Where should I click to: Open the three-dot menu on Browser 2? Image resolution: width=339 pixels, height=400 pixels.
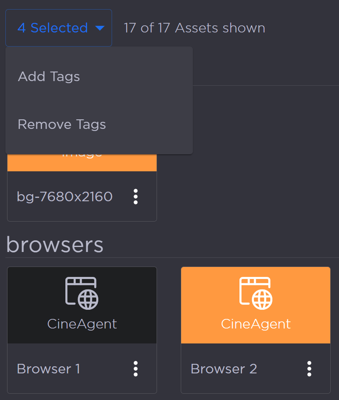point(309,368)
